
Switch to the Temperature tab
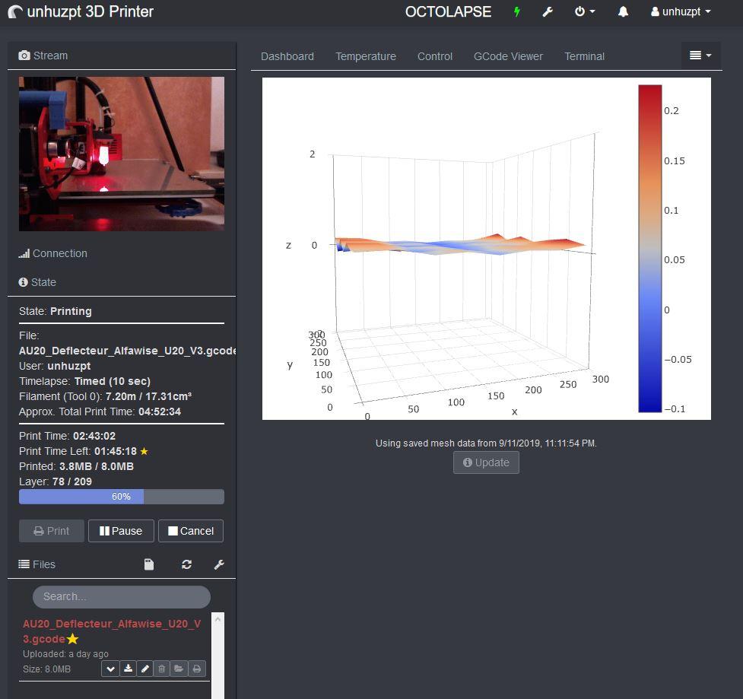click(366, 56)
